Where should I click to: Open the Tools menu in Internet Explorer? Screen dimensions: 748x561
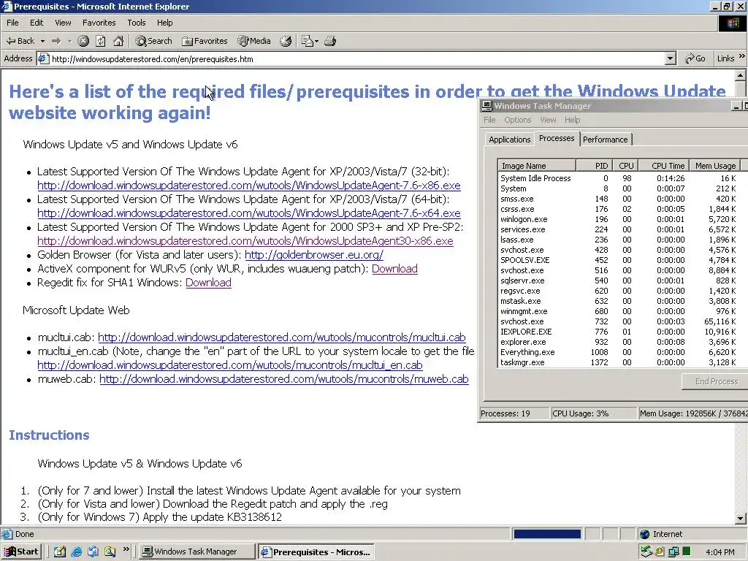137,23
